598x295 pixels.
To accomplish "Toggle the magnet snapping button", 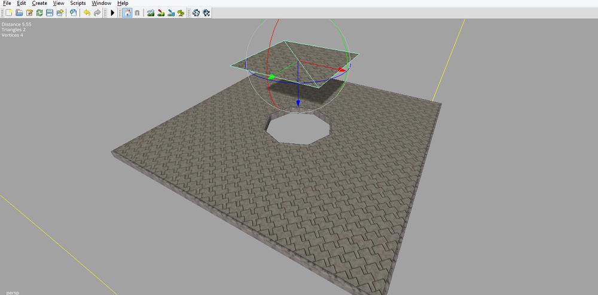I will pos(137,13).
